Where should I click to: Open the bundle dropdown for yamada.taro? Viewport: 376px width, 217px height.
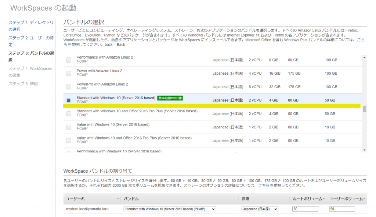tap(170, 209)
